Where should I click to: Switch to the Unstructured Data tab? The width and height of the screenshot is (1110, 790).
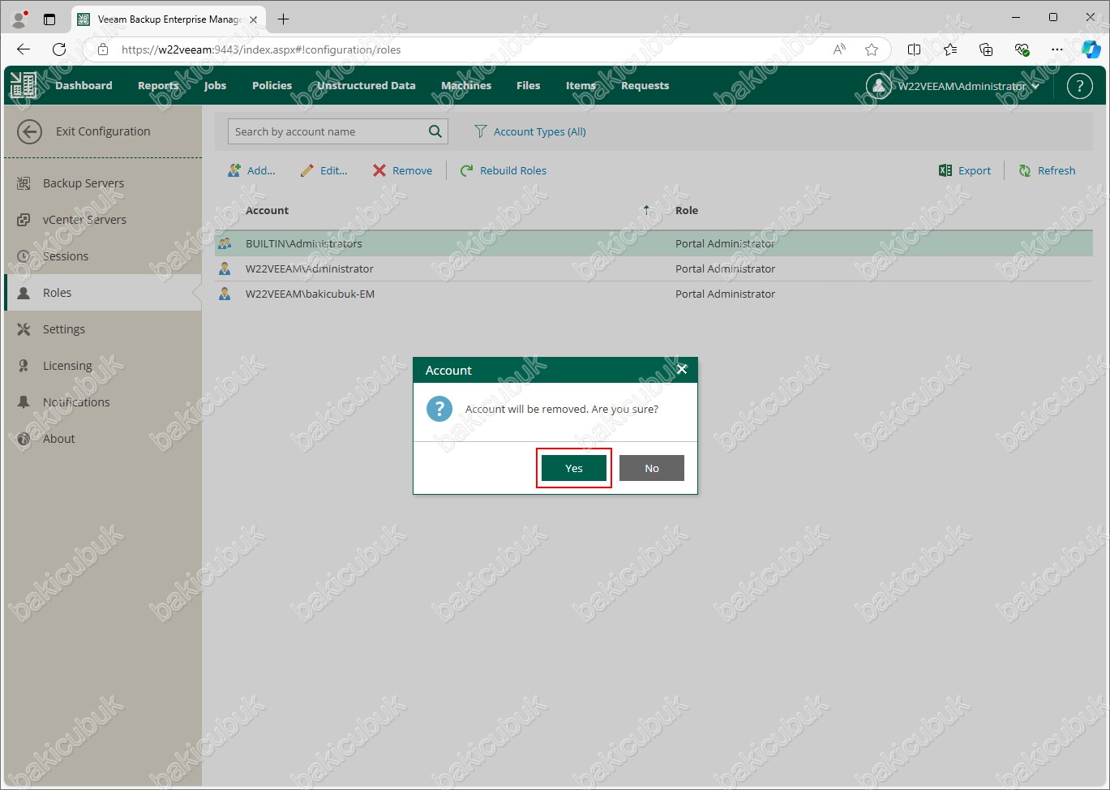[x=366, y=85]
